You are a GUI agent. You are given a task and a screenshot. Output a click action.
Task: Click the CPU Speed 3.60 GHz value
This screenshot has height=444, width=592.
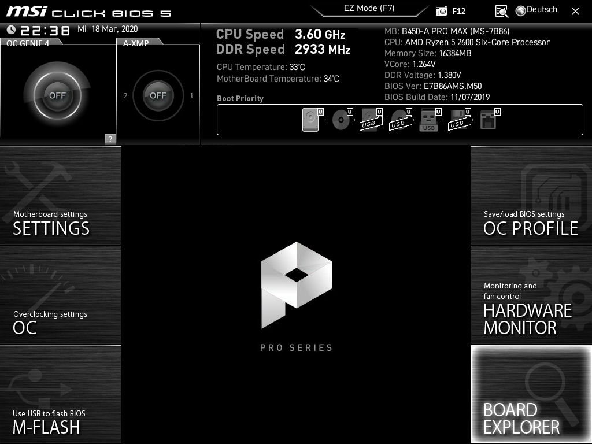pyautogui.click(x=320, y=34)
